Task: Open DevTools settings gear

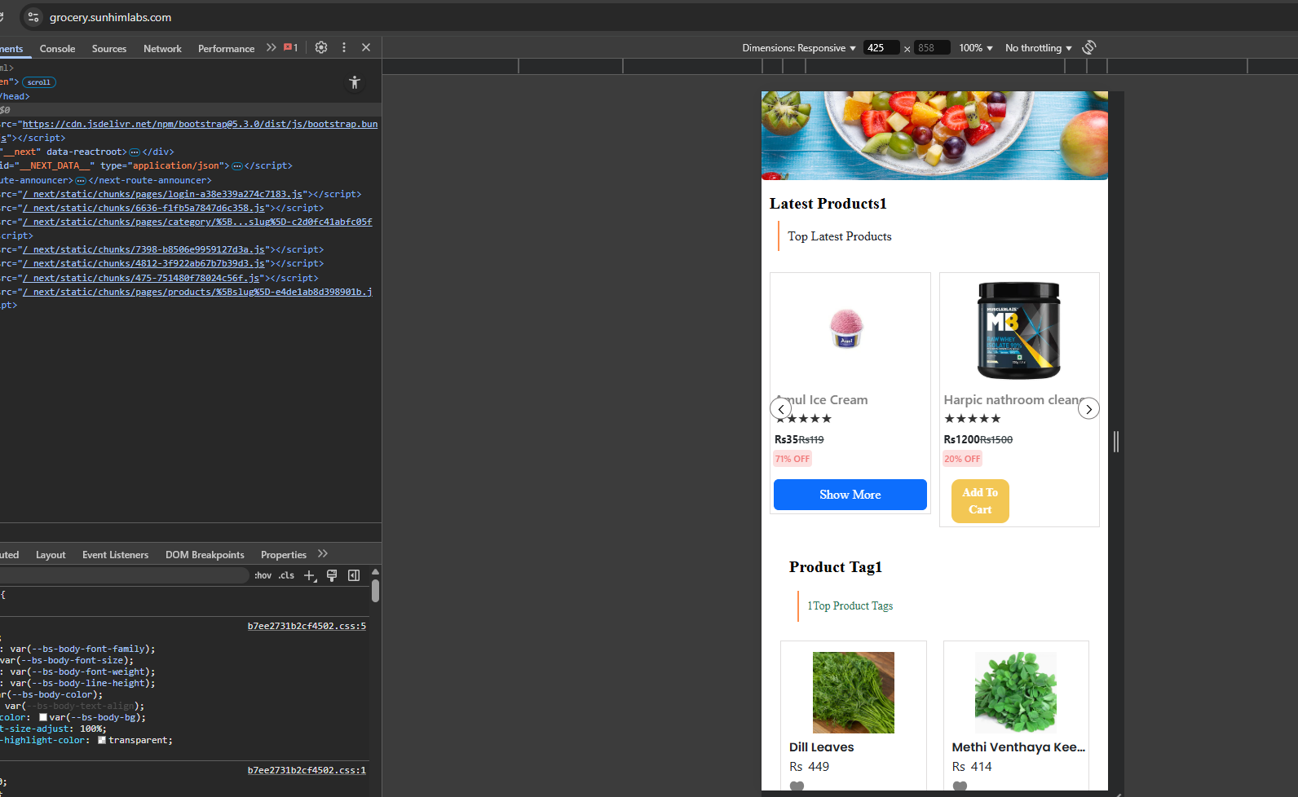Action: [321, 47]
